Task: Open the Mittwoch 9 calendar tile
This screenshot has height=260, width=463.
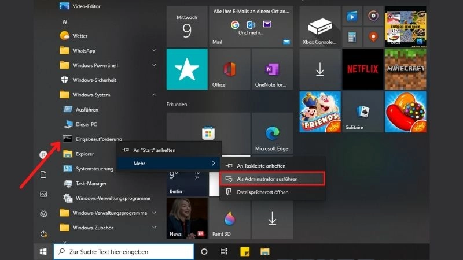Action: pos(187,27)
